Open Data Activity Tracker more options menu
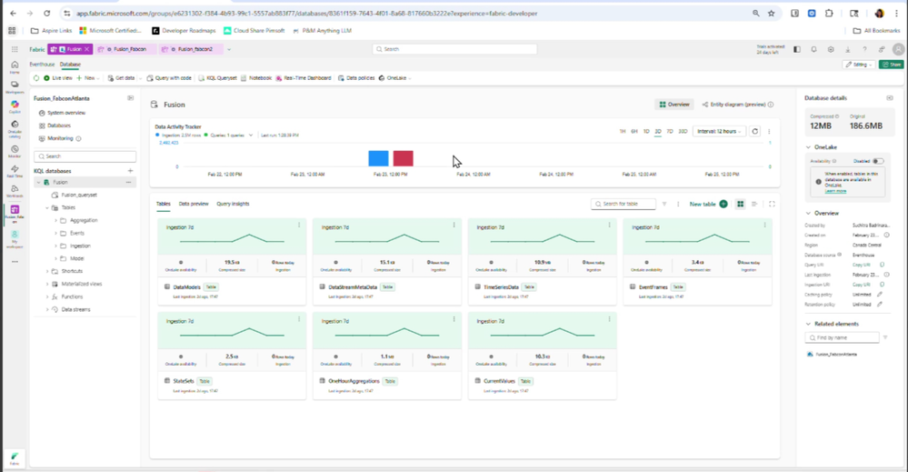 (x=769, y=132)
